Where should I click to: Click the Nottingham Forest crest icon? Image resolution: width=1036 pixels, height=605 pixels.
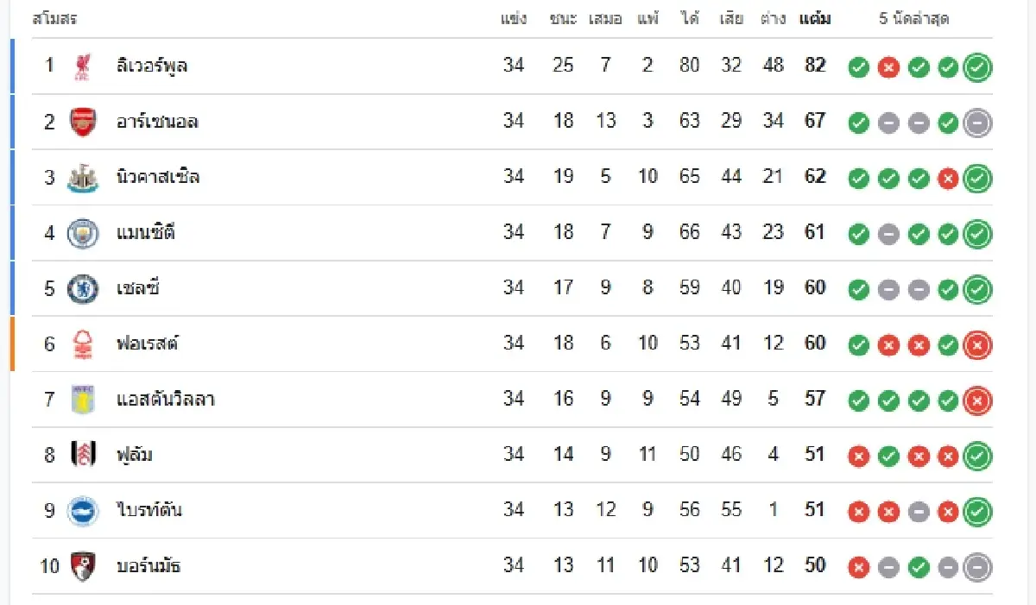(x=83, y=344)
